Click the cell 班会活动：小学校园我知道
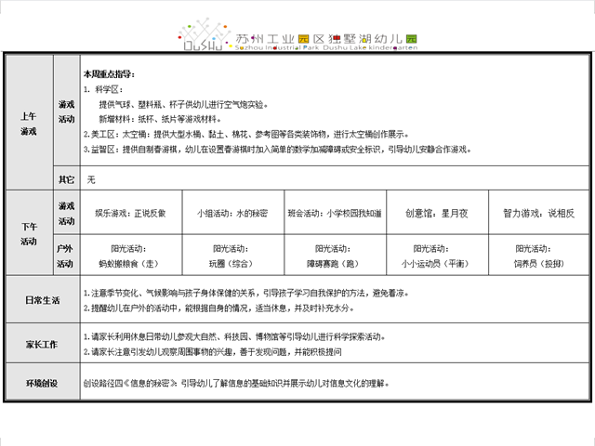The image size is (595, 446). (335, 213)
